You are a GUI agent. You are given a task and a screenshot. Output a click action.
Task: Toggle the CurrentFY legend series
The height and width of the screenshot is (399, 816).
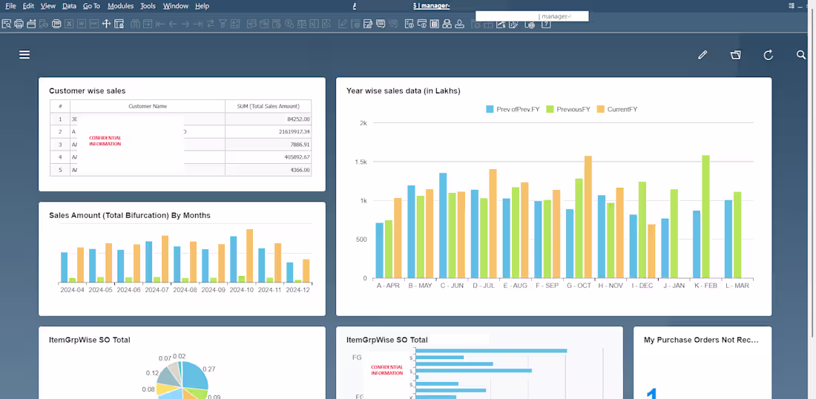pos(616,109)
